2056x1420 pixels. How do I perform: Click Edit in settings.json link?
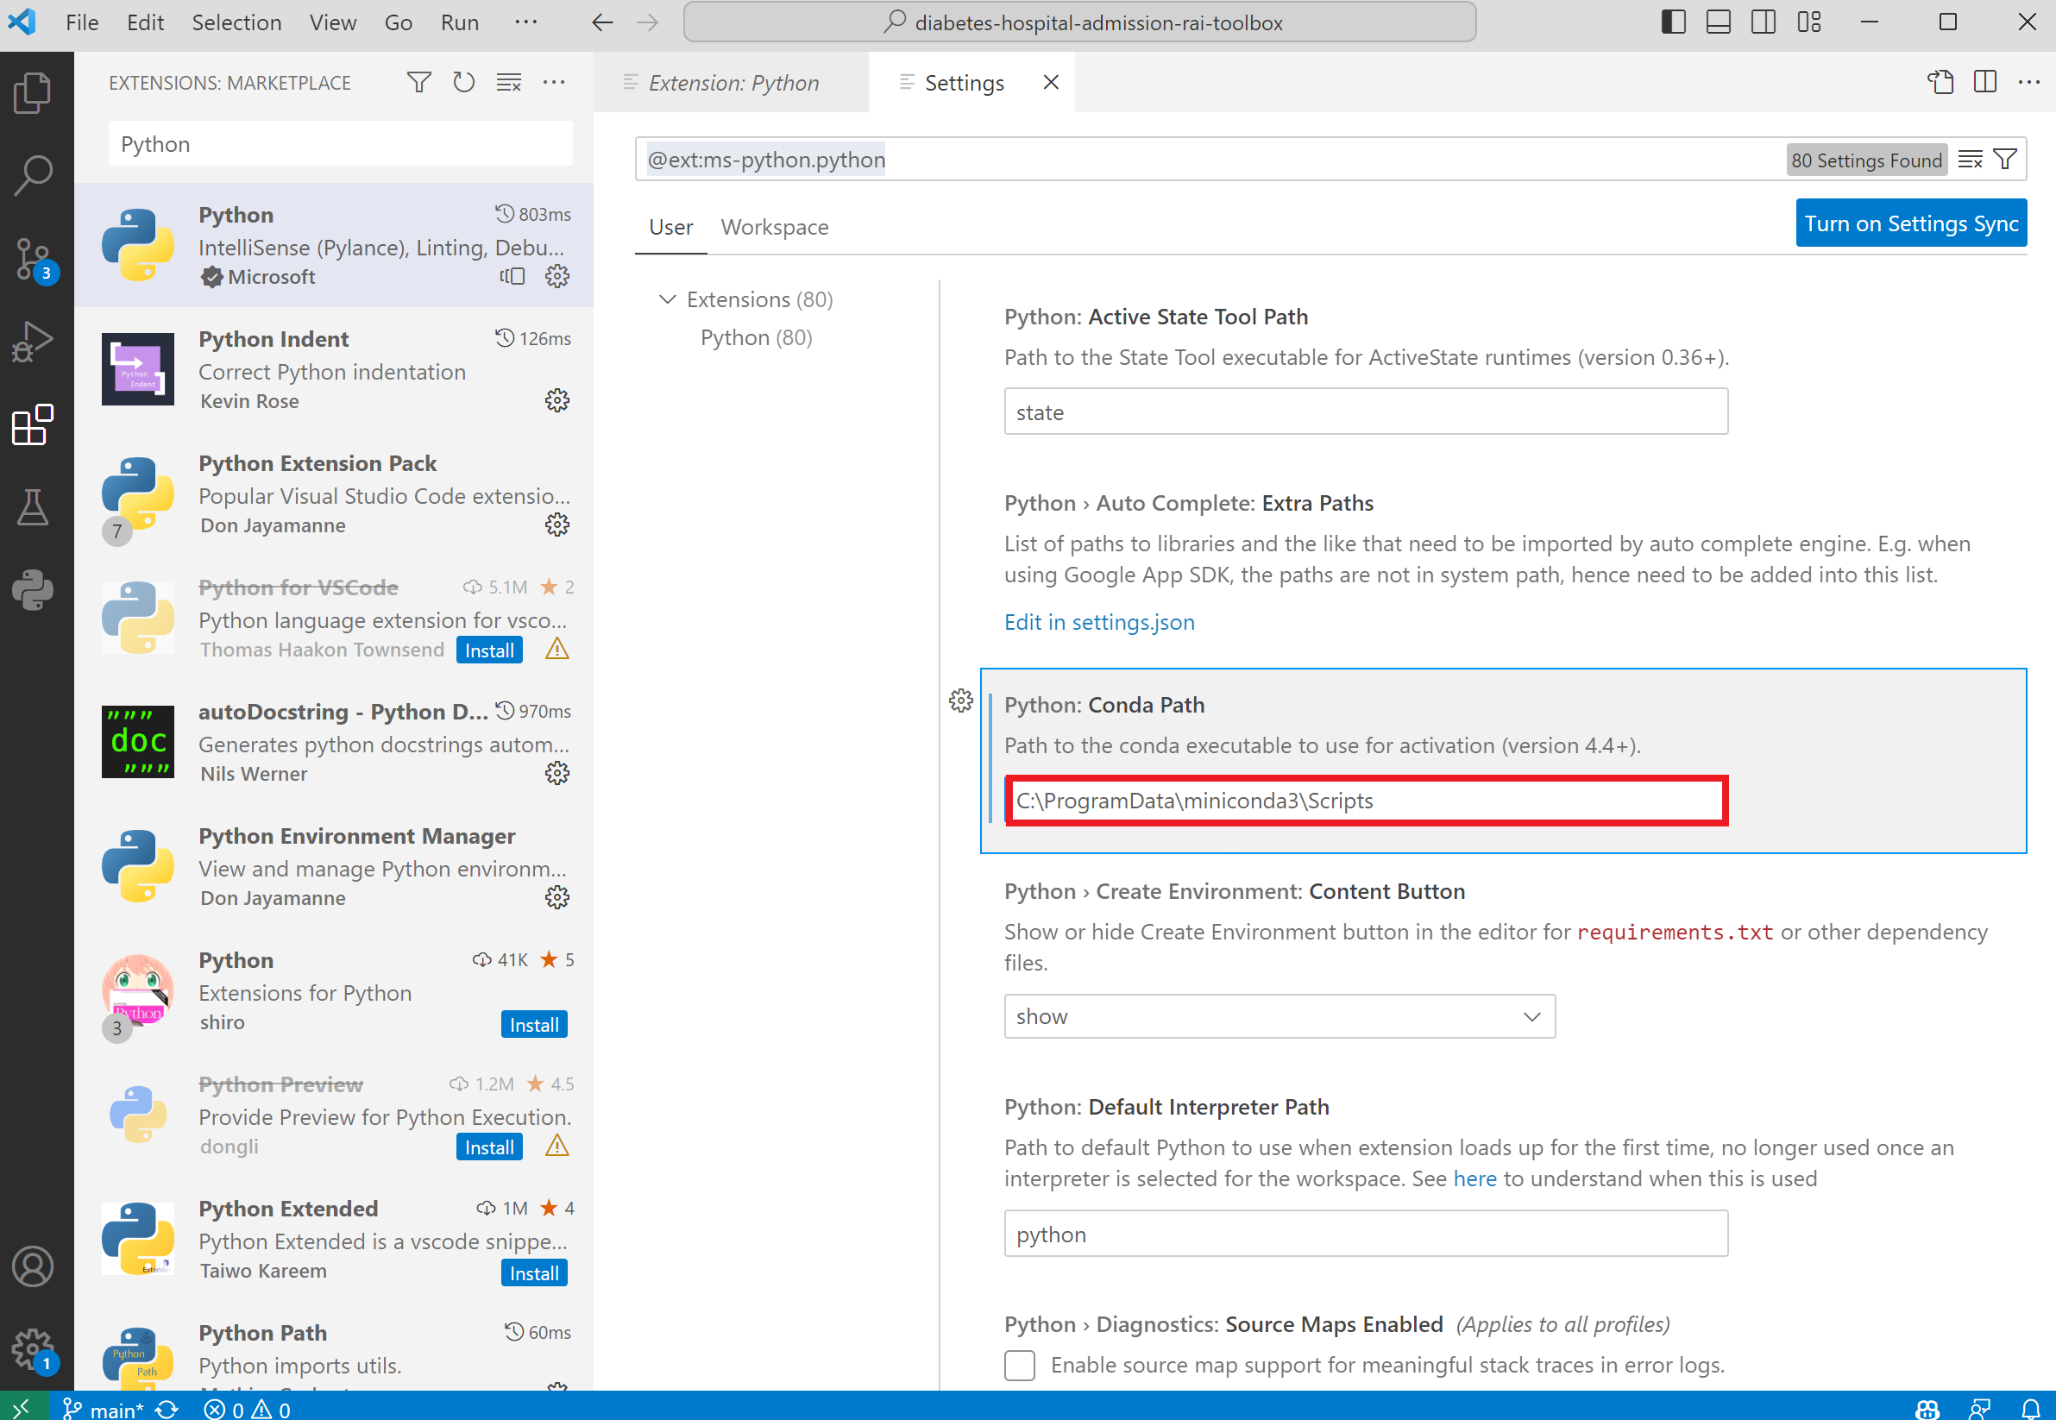[x=1098, y=622]
